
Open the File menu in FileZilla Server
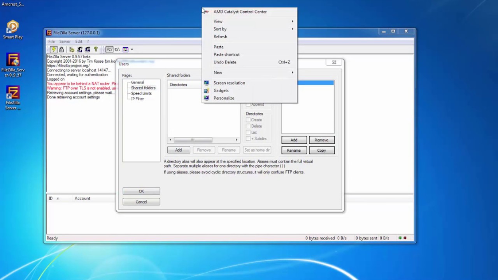(x=51, y=41)
